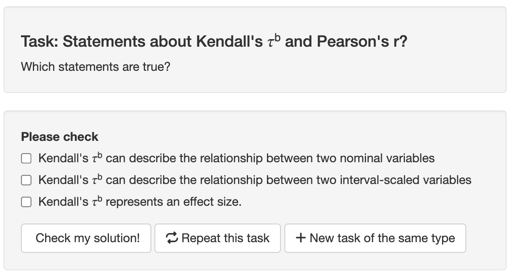This screenshot has height=277, width=511.
Task: Click 'Pearson's r?' in the heading
Action: (362, 41)
